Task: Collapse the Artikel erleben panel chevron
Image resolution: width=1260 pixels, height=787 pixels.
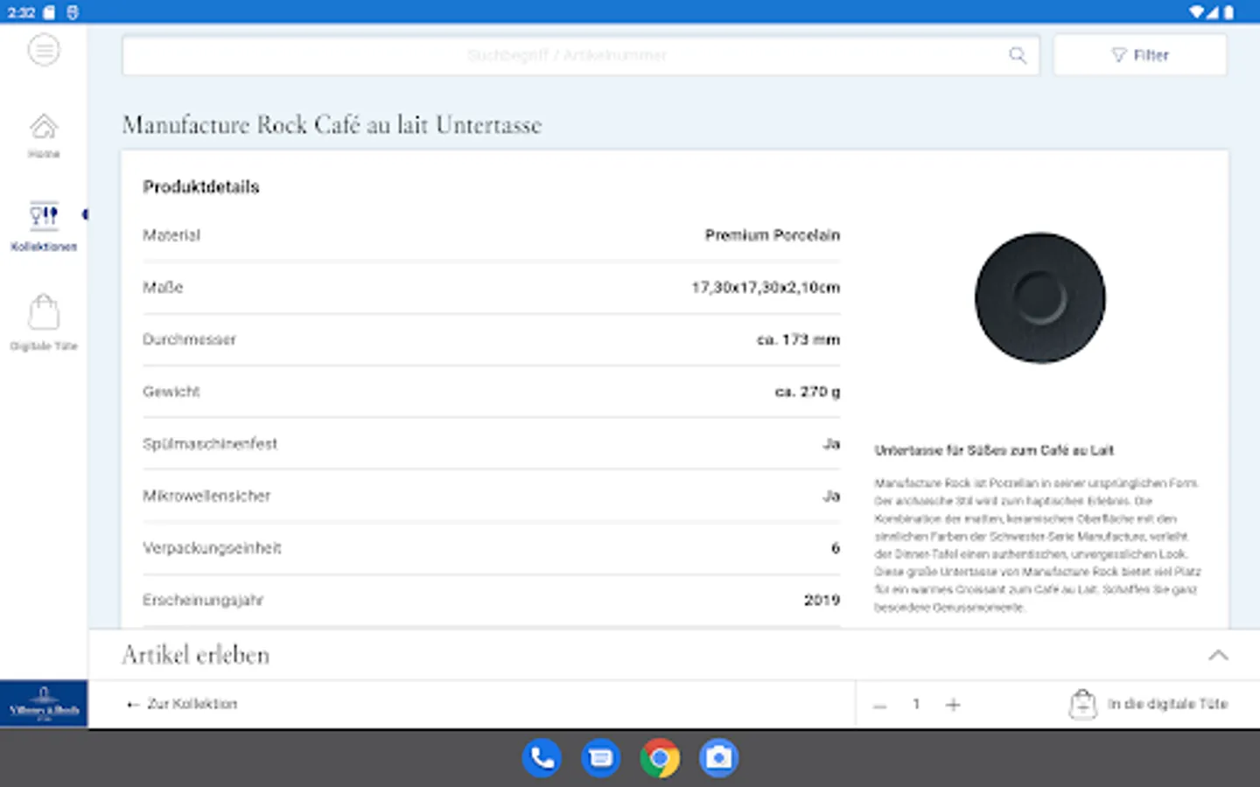Action: [x=1218, y=655]
